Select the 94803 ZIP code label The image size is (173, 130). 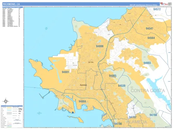click(x=147, y=63)
